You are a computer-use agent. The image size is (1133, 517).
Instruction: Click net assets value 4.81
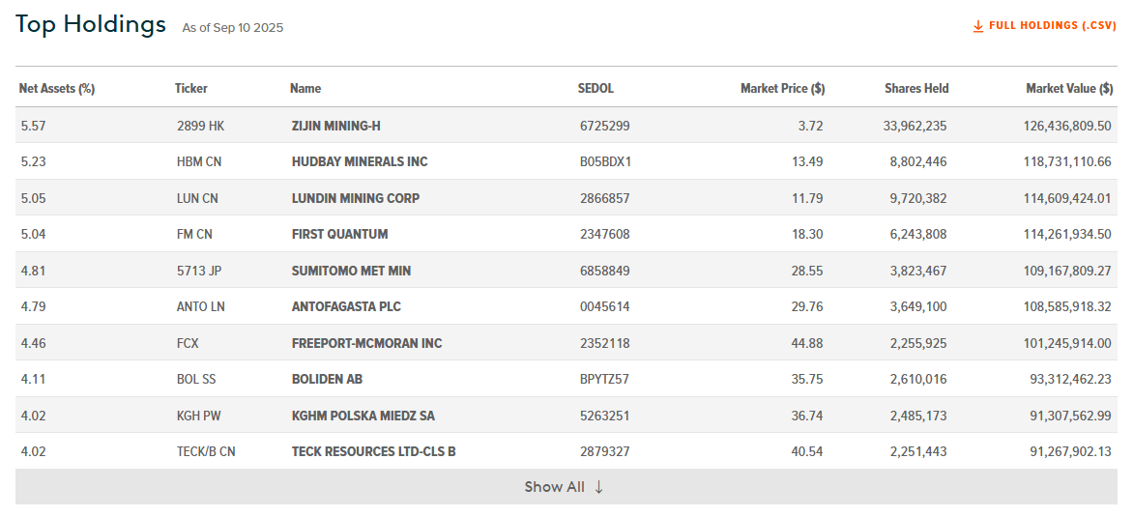pyautogui.click(x=33, y=271)
